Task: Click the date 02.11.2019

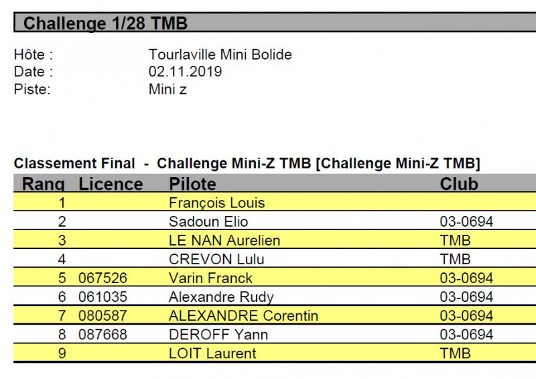Action: [185, 72]
